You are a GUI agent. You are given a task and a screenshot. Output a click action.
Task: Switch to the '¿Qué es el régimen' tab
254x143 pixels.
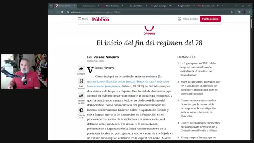[x=160, y=6]
